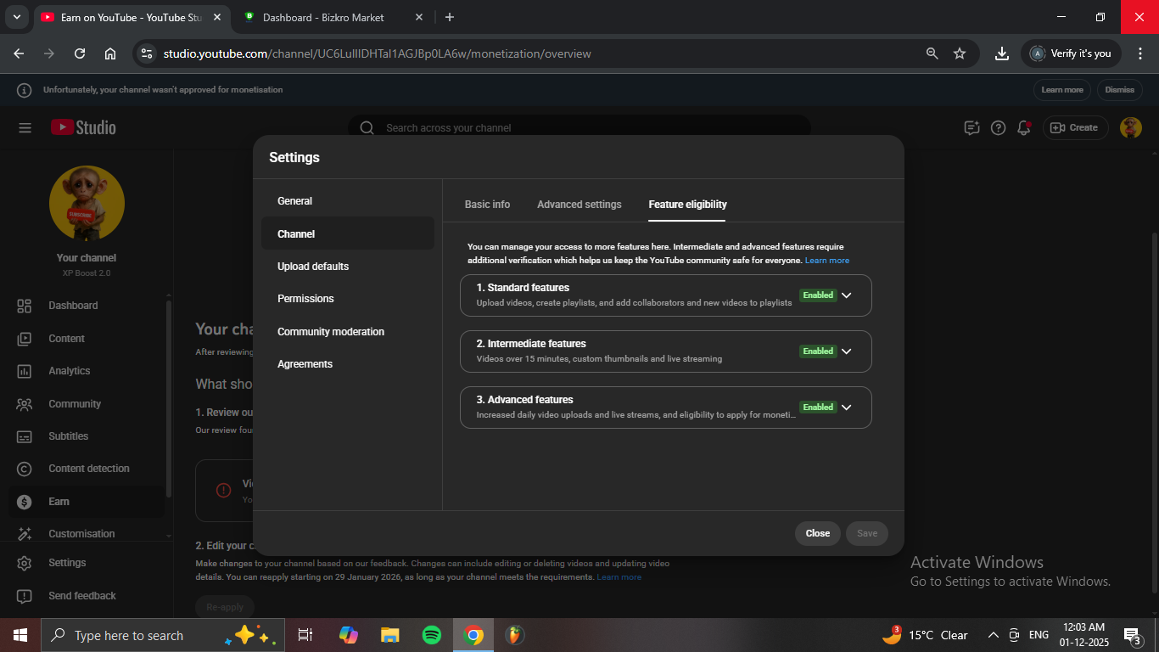Dismiss the monetisation notification banner
The image size is (1159, 652).
[x=1119, y=90]
